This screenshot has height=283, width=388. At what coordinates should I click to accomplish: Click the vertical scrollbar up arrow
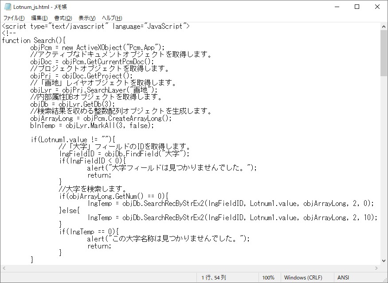pos(384,27)
